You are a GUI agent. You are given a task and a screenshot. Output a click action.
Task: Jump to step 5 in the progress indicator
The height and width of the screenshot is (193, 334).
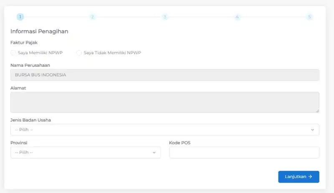(x=309, y=17)
